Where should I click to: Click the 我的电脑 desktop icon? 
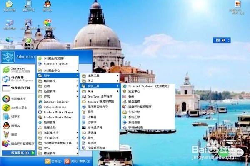coord(10,24)
